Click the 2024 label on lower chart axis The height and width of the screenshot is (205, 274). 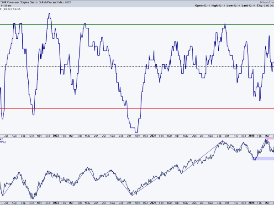point(153,203)
